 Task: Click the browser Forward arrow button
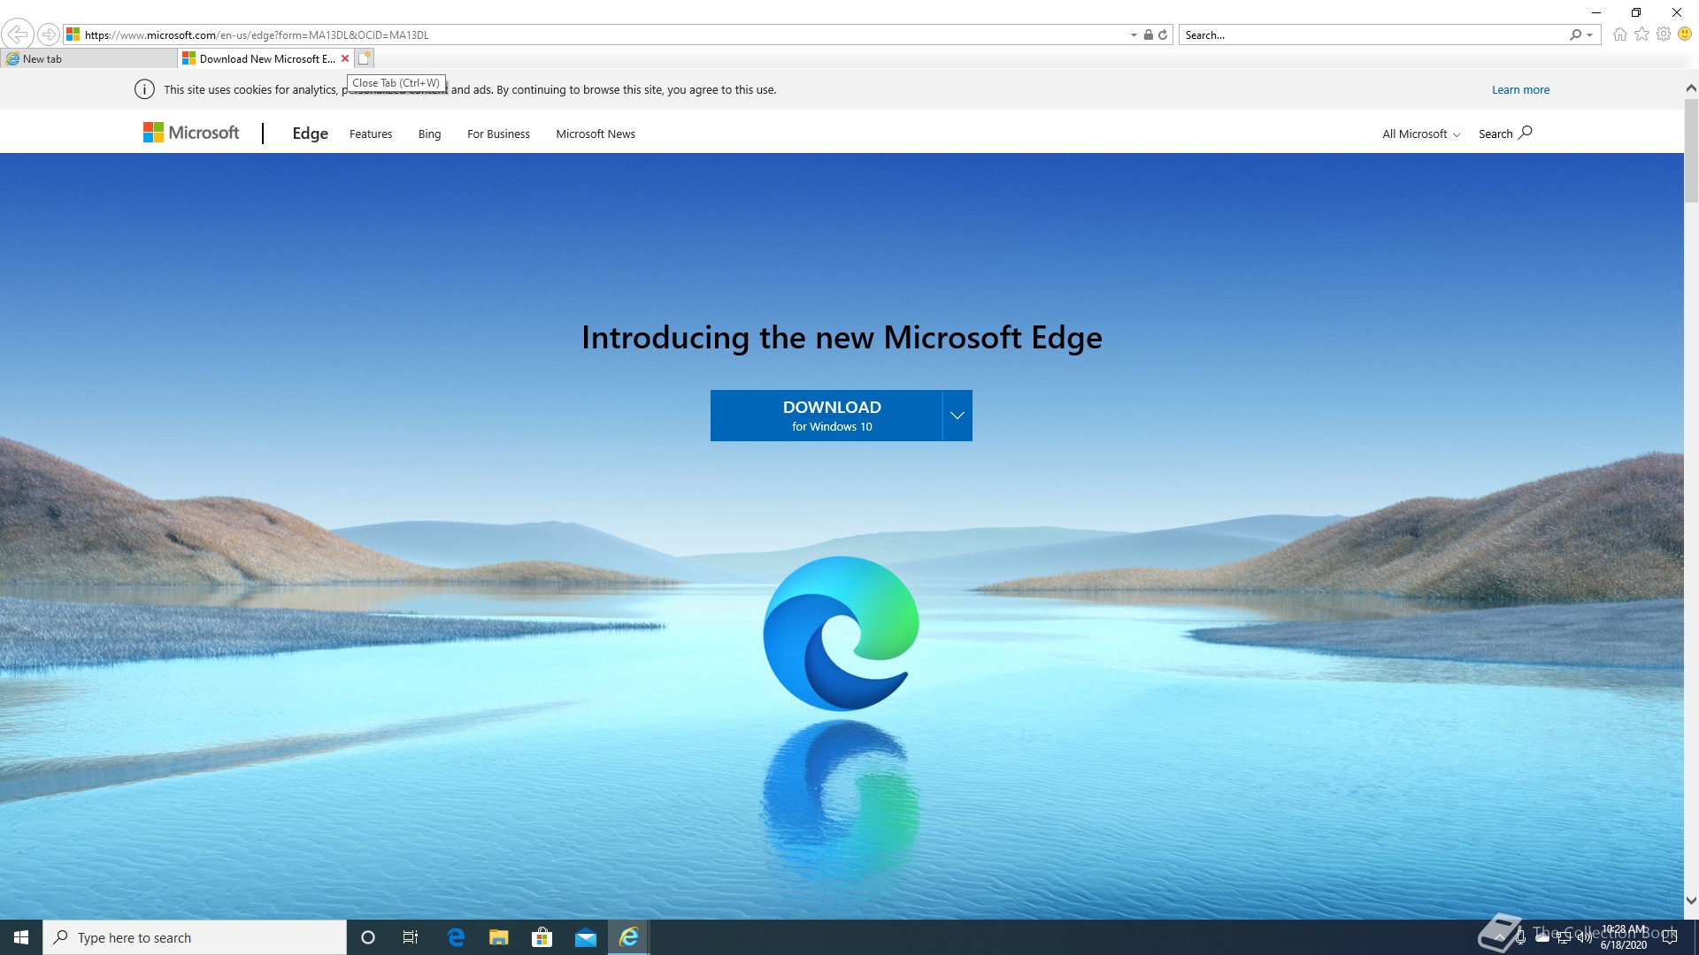point(49,34)
